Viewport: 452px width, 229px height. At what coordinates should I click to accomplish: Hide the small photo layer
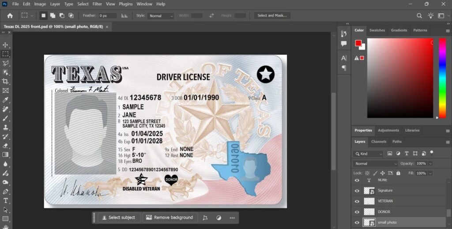coord(357,223)
